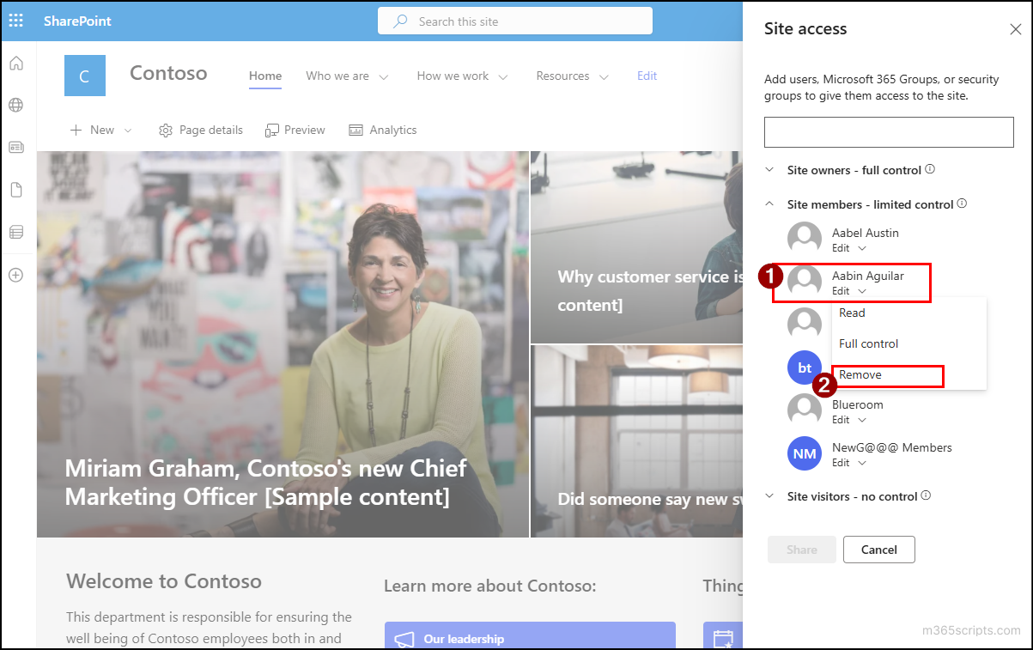Select the Home icon in the left sidebar
This screenshot has height=650, width=1033.
[x=15, y=63]
